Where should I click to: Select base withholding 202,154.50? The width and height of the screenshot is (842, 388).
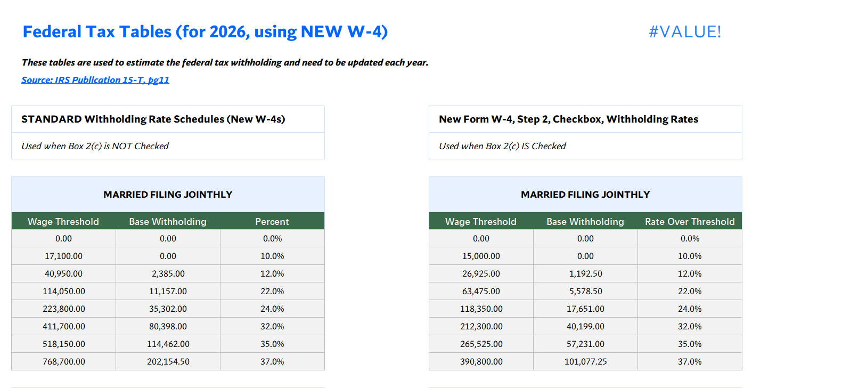(168, 361)
